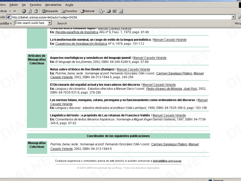Click the author link after 'Lingüística del texto' title

point(169,115)
